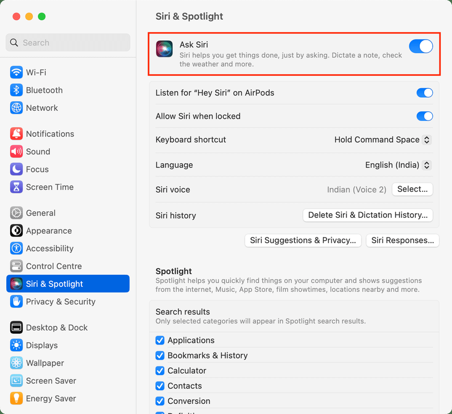Toggle Listen for Hey Siri on AirPods

point(424,93)
